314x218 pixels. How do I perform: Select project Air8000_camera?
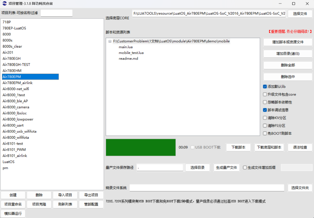(16, 107)
